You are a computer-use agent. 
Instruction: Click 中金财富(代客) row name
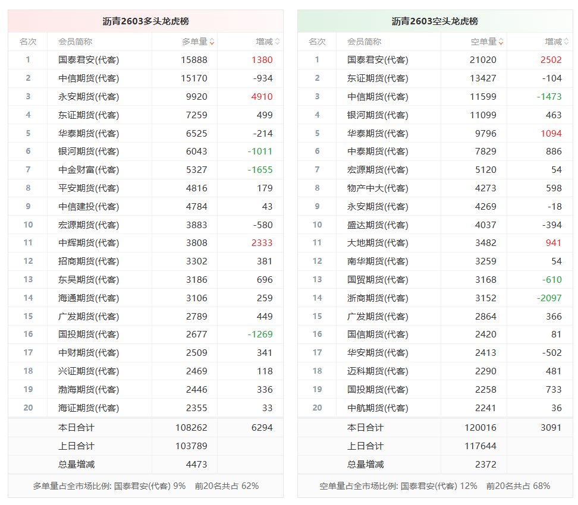[x=89, y=170]
